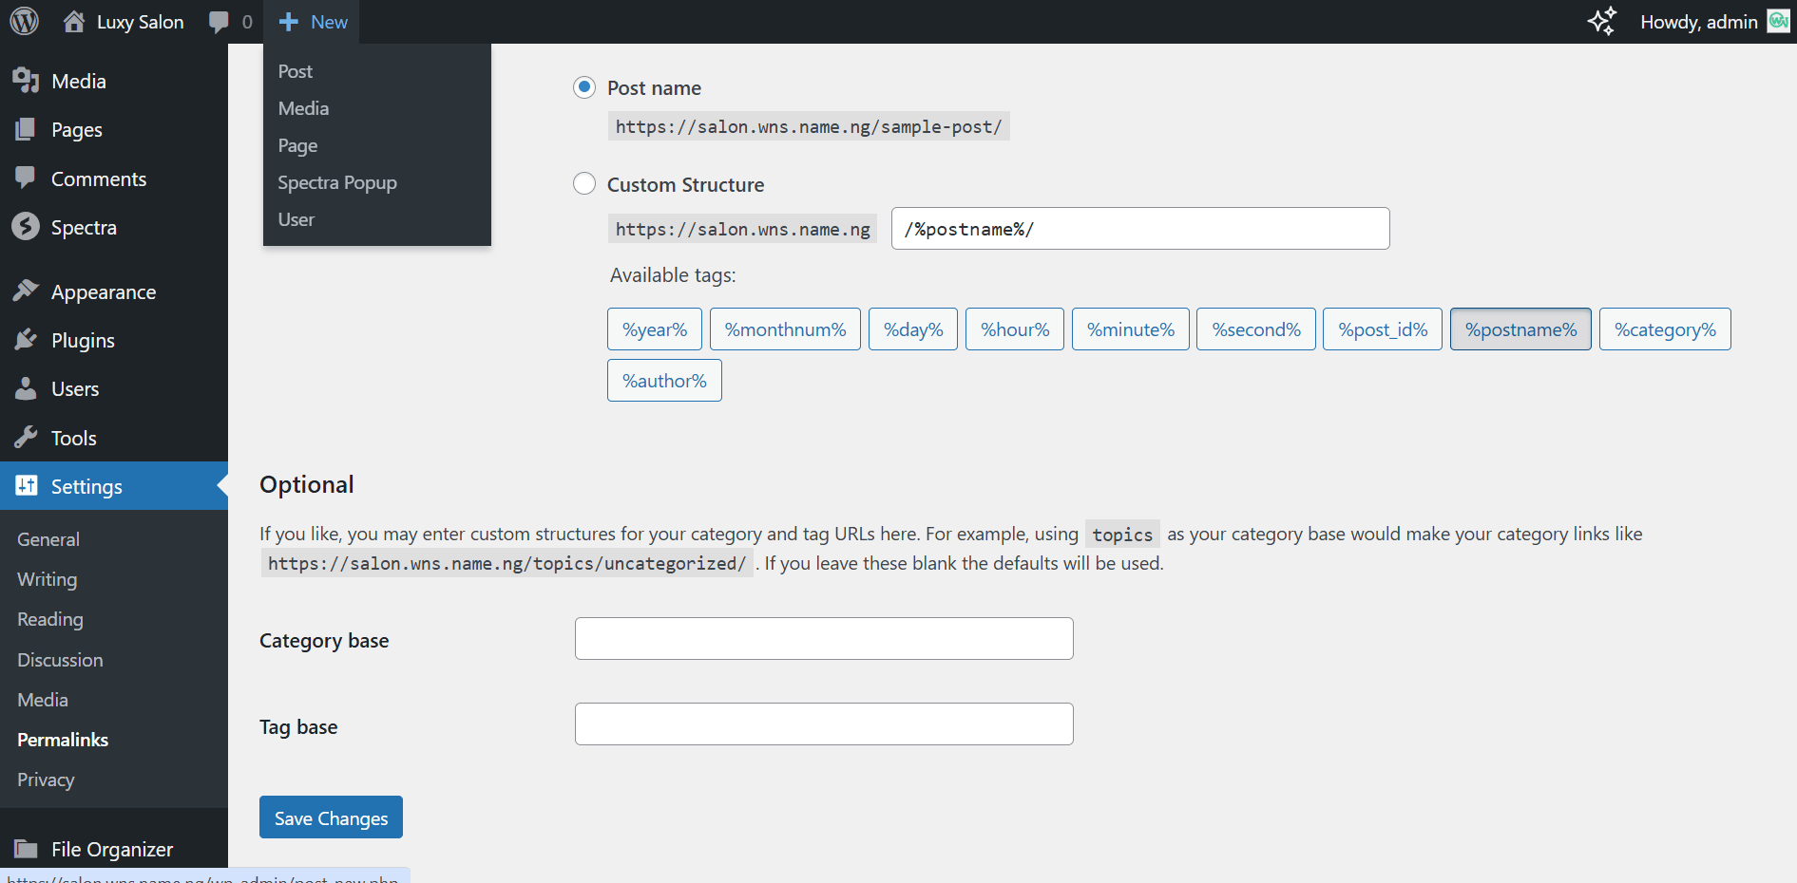Click the Tag base input field

[x=824, y=724]
